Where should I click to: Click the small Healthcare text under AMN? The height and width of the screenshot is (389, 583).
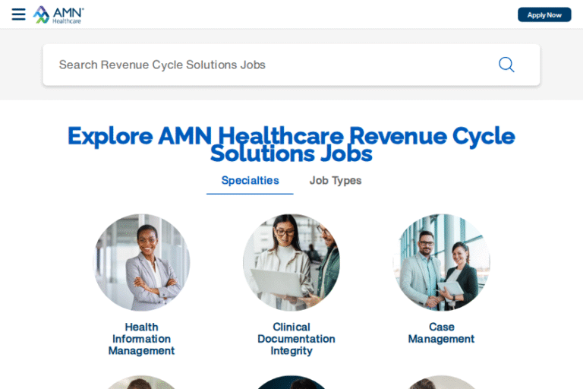click(x=66, y=21)
